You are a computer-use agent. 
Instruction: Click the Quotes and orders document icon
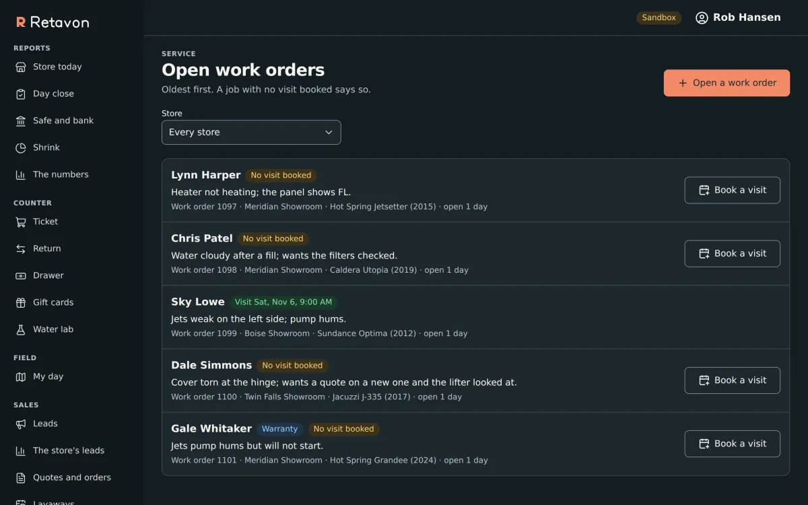(x=21, y=477)
